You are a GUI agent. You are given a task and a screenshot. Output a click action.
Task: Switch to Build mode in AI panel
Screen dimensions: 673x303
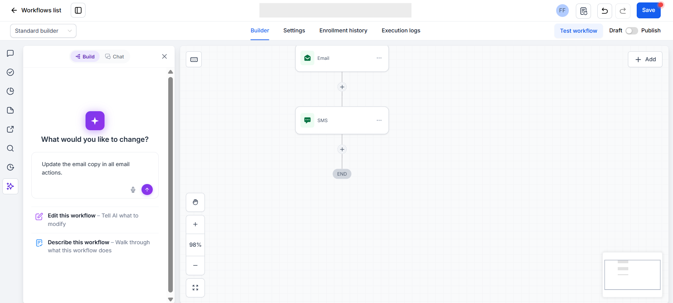(85, 57)
